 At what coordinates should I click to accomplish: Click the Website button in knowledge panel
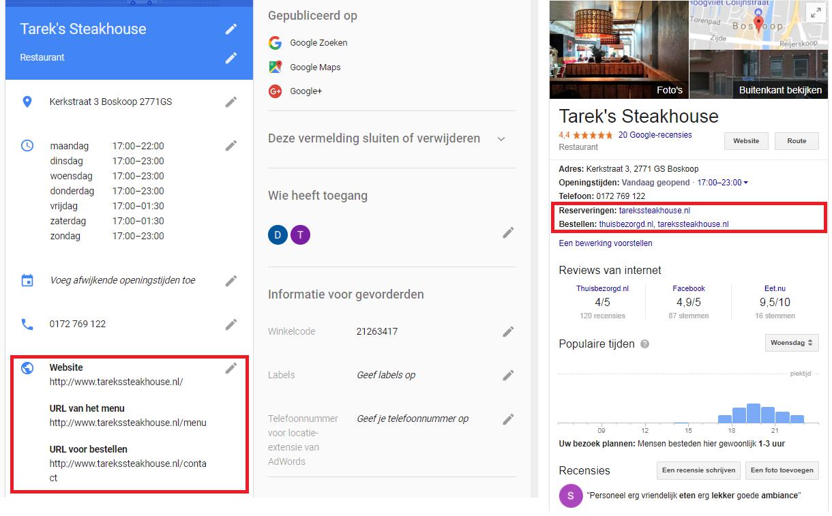pyautogui.click(x=746, y=141)
